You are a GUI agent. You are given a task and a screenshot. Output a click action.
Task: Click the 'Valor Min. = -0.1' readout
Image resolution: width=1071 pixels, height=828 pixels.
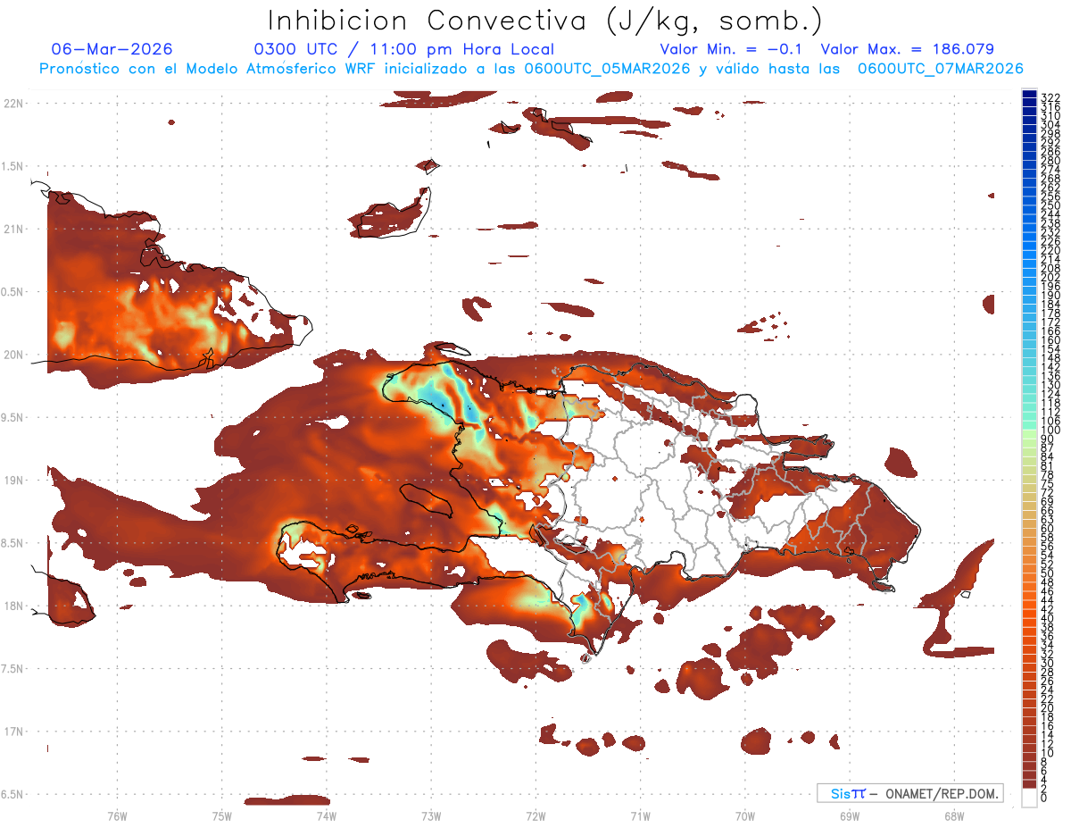[x=732, y=49]
